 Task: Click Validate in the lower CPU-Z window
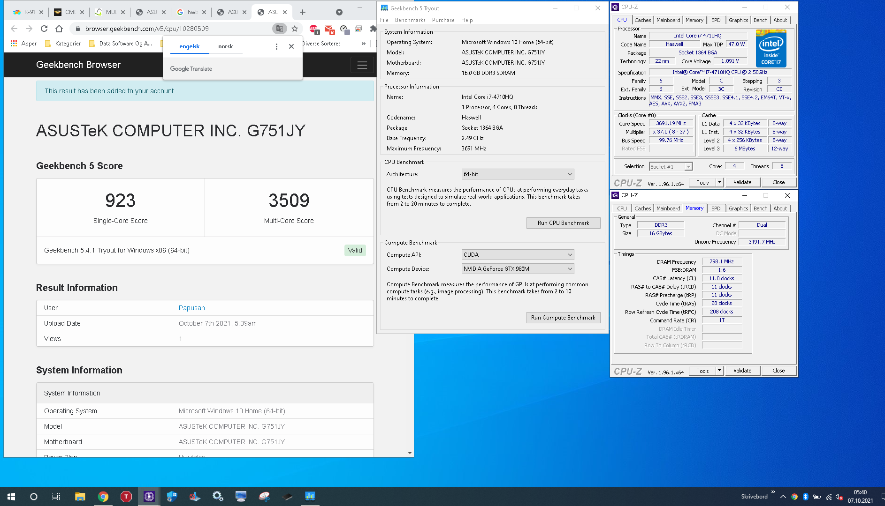click(742, 371)
